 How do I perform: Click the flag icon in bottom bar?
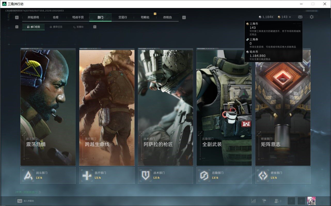(x=264, y=201)
